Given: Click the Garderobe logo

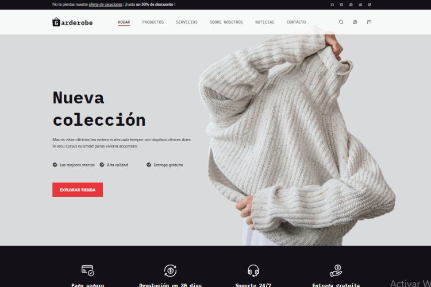Looking at the screenshot, I should pos(72,22).
